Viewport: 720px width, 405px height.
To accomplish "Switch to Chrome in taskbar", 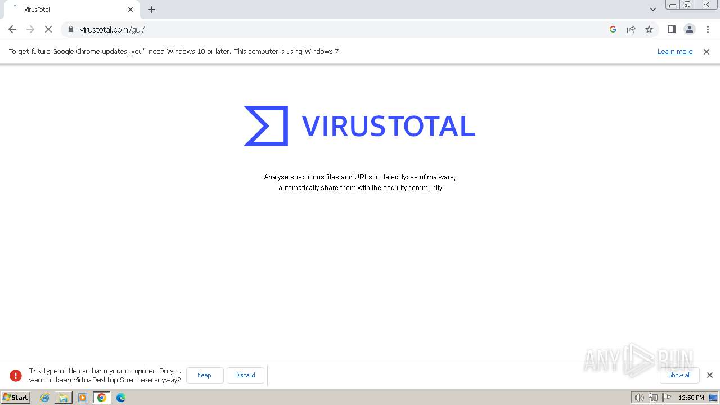I will click(102, 398).
